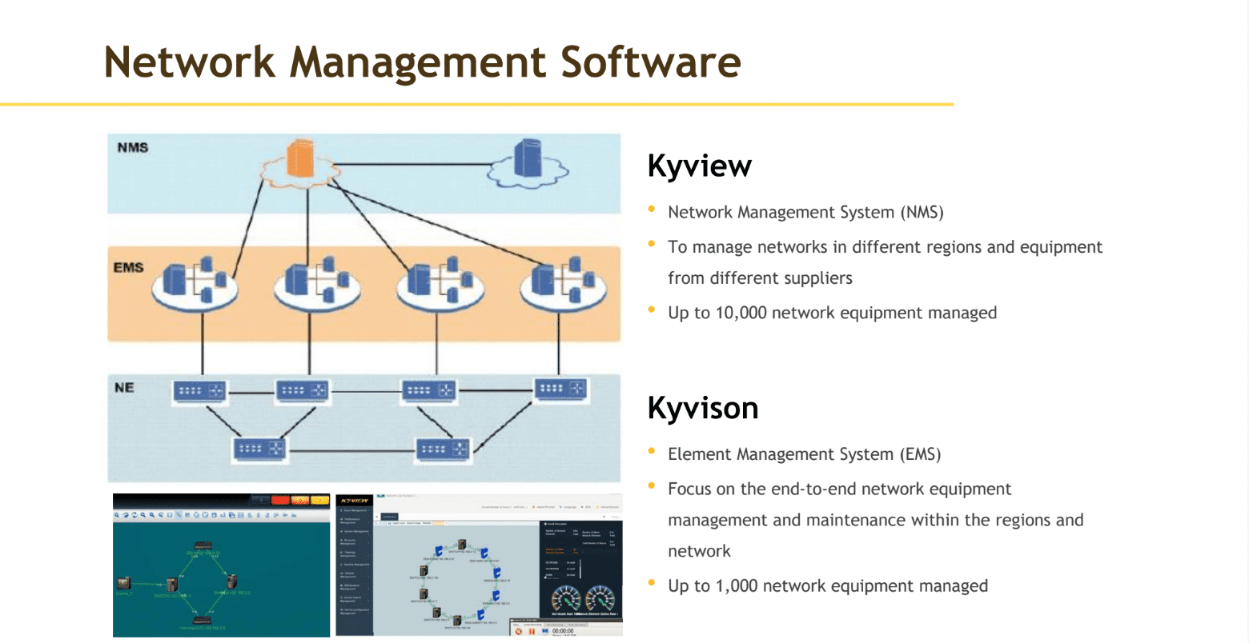Click the orange alarm indicator in topology screenshot
The height and width of the screenshot is (643, 1249).
(x=300, y=500)
